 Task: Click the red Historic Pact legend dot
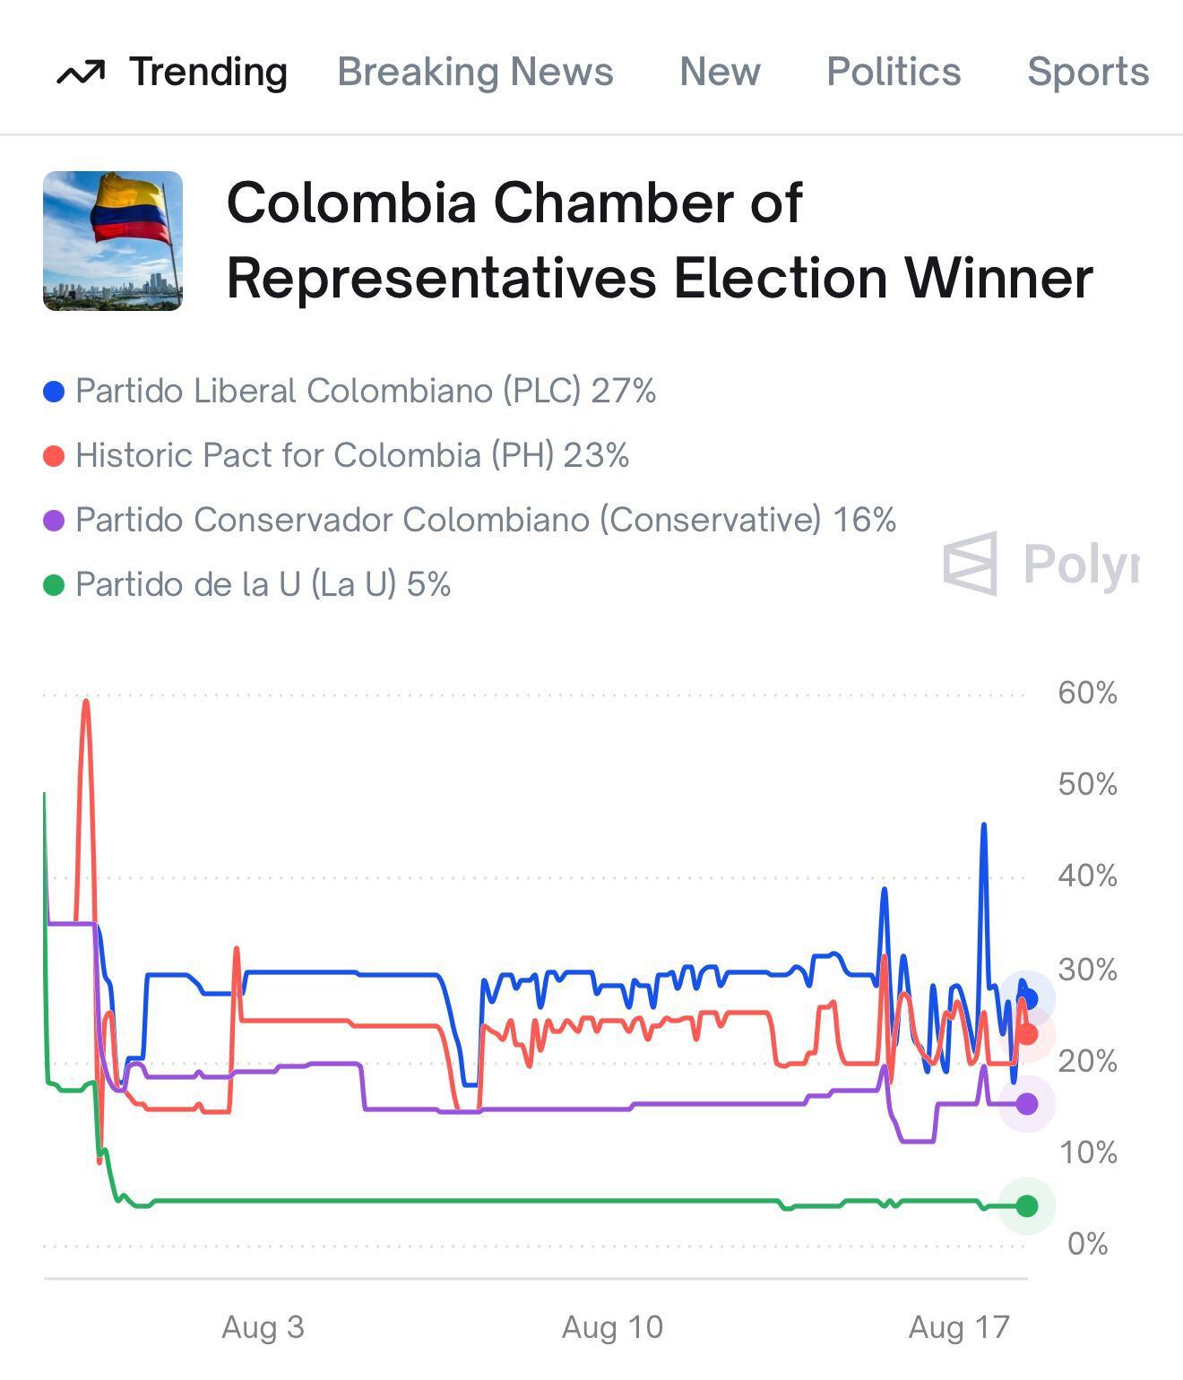coord(54,456)
